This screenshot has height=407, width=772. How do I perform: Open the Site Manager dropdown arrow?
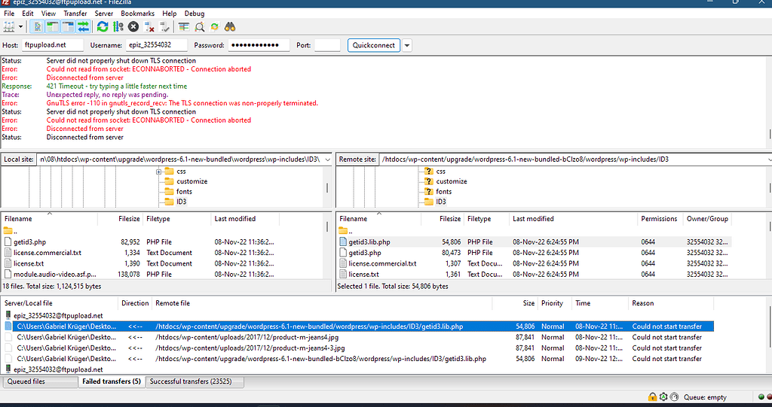pyautogui.click(x=20, y=27)
